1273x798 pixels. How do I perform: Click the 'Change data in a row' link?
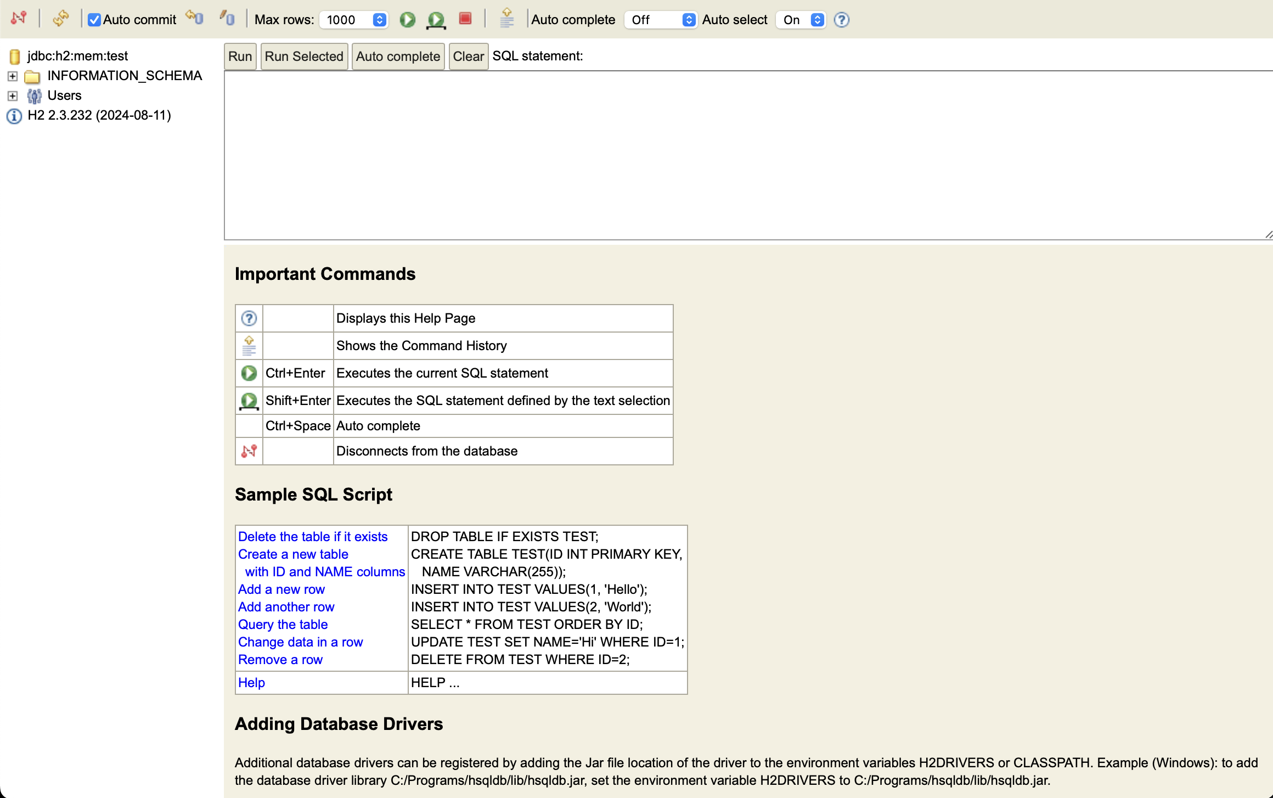(x=301, y=642)
